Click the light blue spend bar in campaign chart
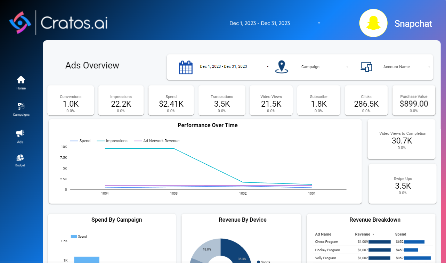Screen dimensions: 446x263 [87, 260]
